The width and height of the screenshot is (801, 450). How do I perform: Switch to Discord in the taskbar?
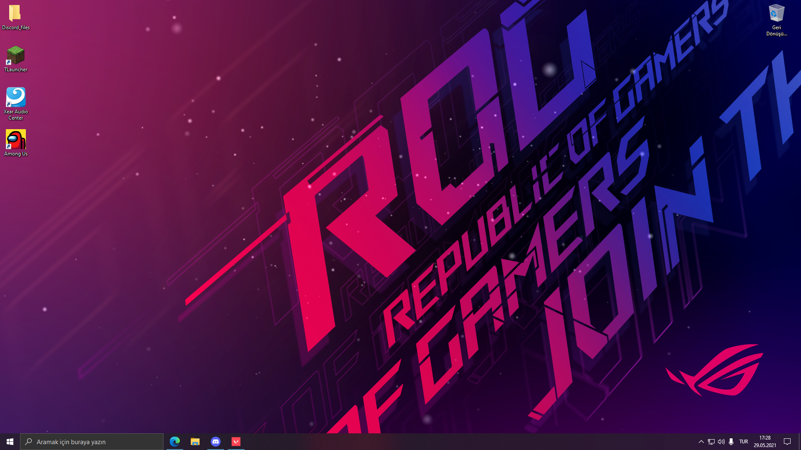(216, 442)
